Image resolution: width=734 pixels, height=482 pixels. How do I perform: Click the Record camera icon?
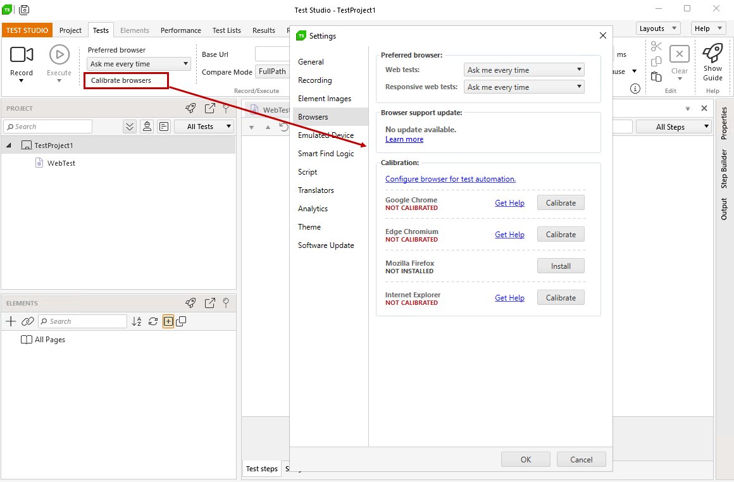(22, 55)
